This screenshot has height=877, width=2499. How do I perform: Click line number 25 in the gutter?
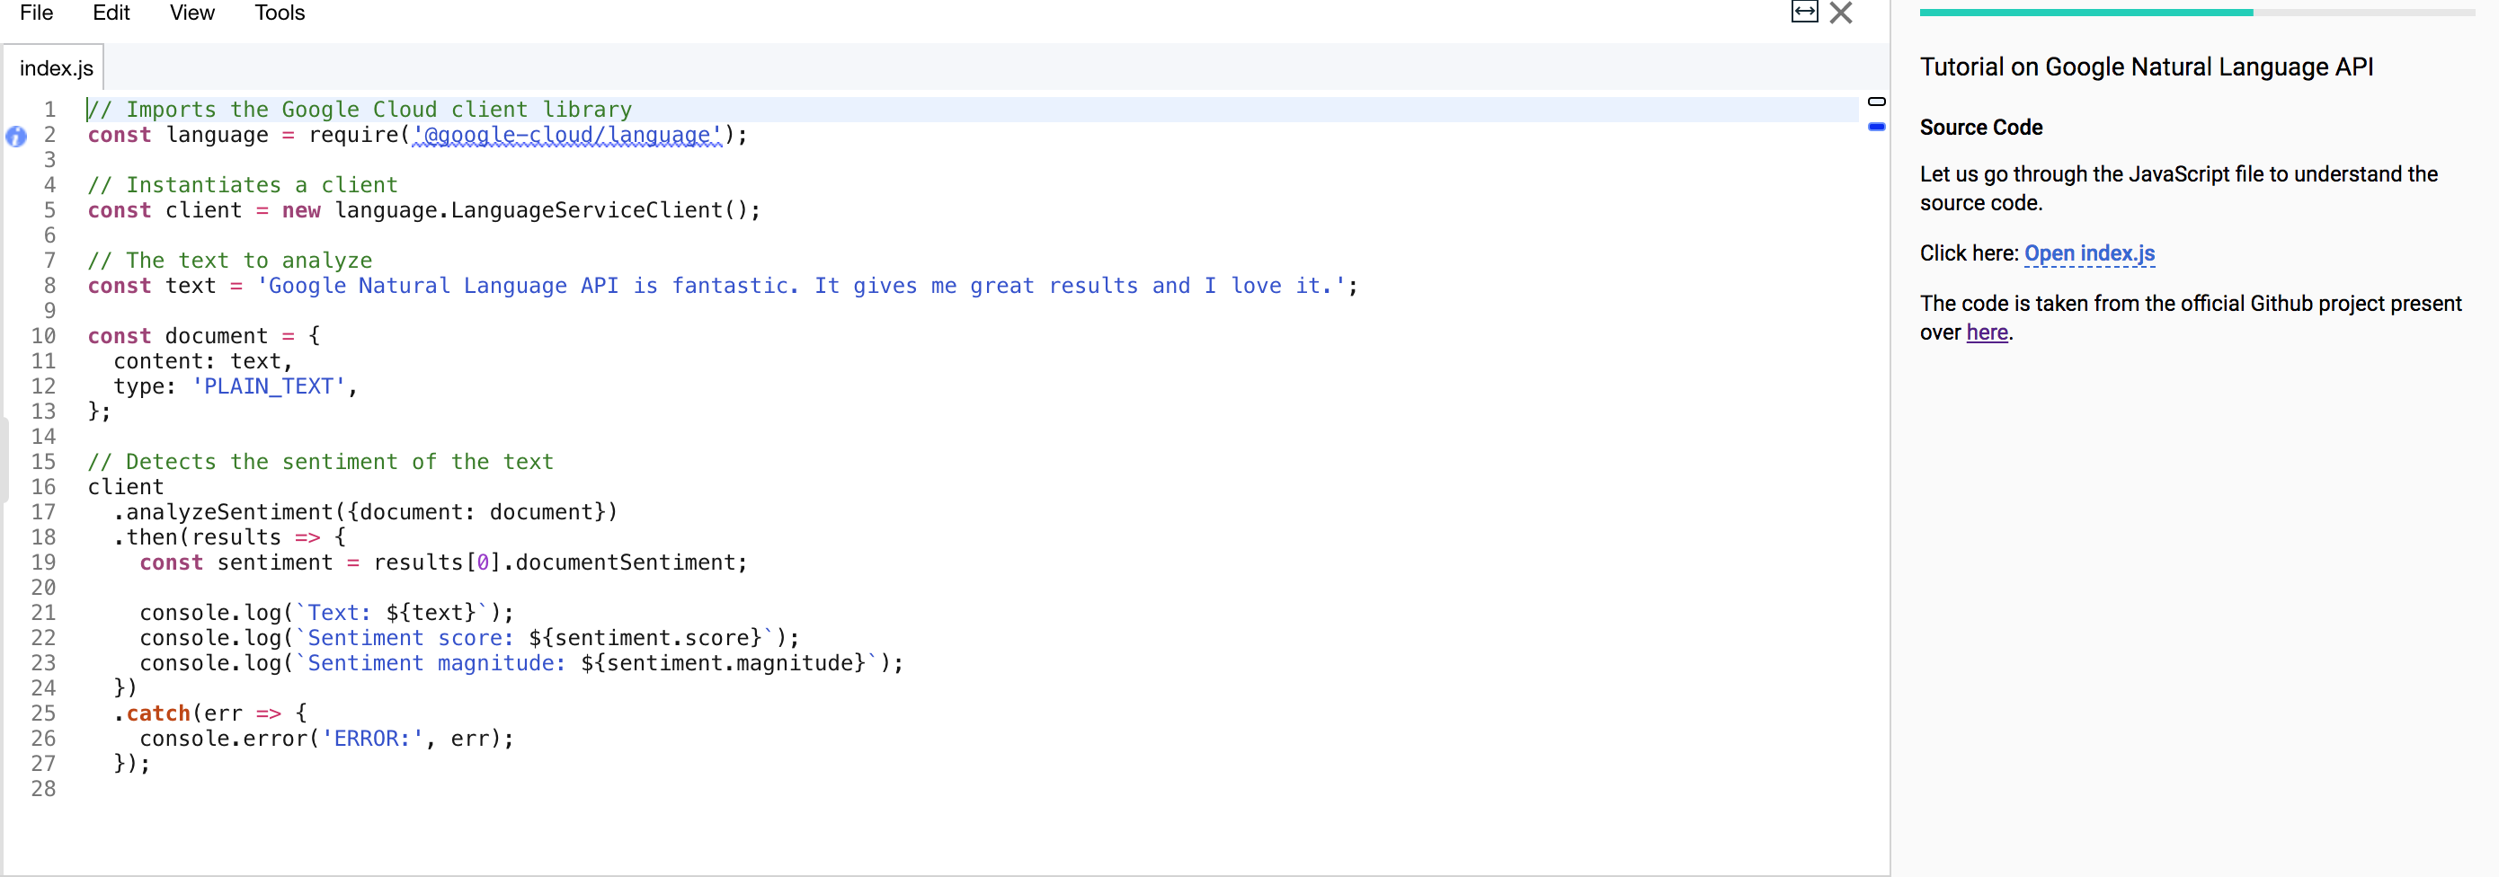[44, 713]
